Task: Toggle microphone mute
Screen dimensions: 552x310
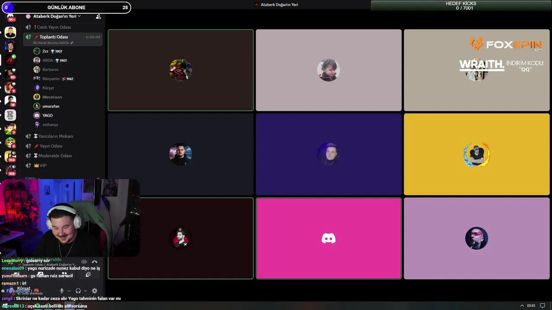Action: click(62, 291)
